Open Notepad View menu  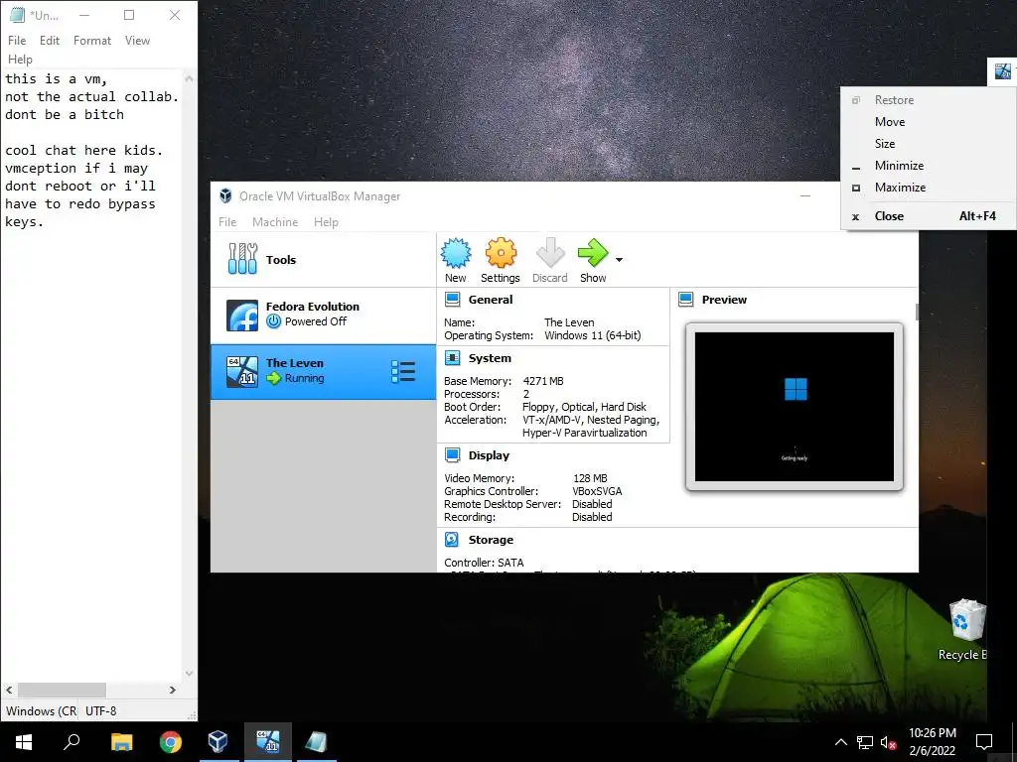pyautogui.click(x=137, y=40)
